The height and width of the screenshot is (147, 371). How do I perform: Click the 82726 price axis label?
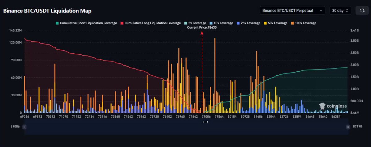coord(284,117)
